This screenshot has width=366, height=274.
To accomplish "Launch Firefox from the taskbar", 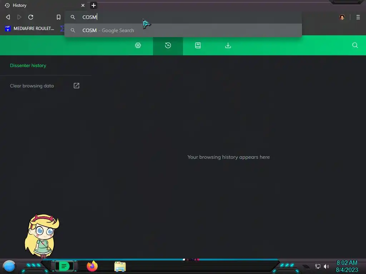I will [x=92, y=266].
